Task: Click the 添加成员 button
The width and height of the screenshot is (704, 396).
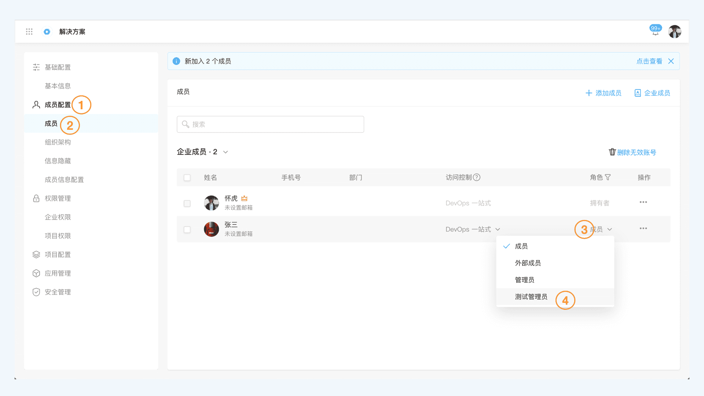Action: coord(603,93)
